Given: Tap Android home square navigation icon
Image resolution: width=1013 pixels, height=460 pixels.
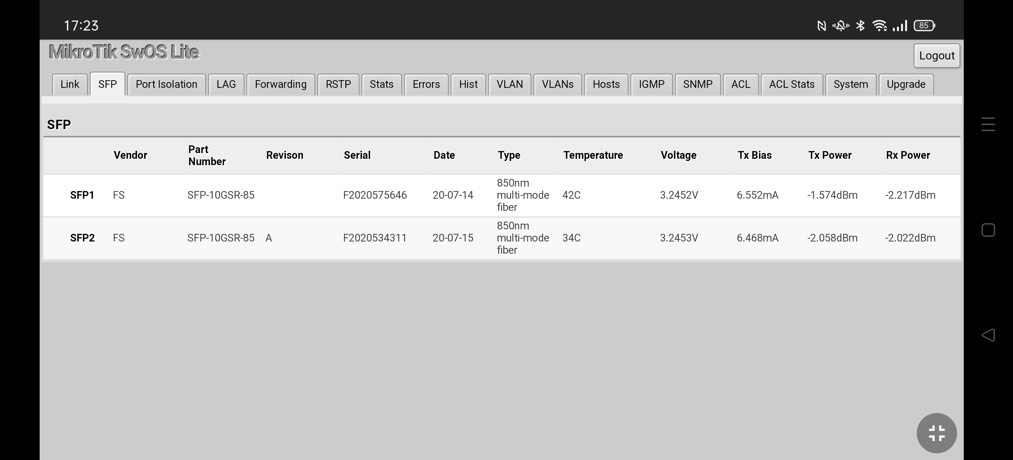Looking at the screenshot, I should pos(988,230).
